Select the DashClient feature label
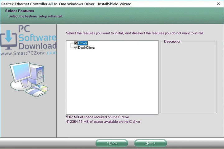 (86, 47)
